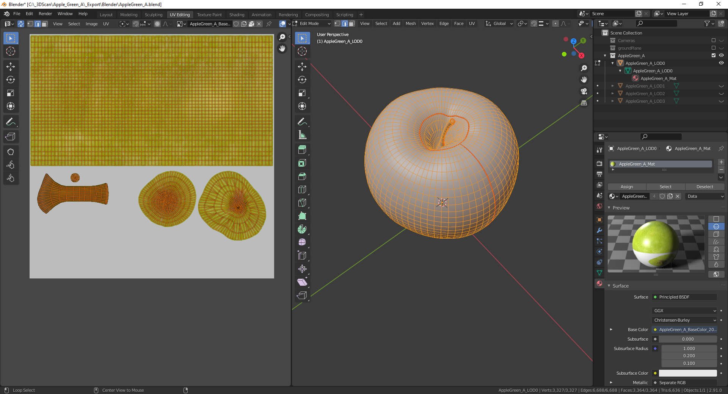This screenshot has height=394, width=728.
Task: Enable the Cameras collection checkbox
Action: pyautogui.click(x=714, y=41)
